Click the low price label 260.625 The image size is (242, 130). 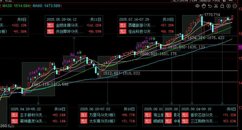click(7, 126)
